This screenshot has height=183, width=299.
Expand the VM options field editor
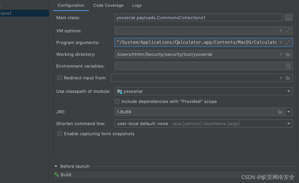coord(288,31)
